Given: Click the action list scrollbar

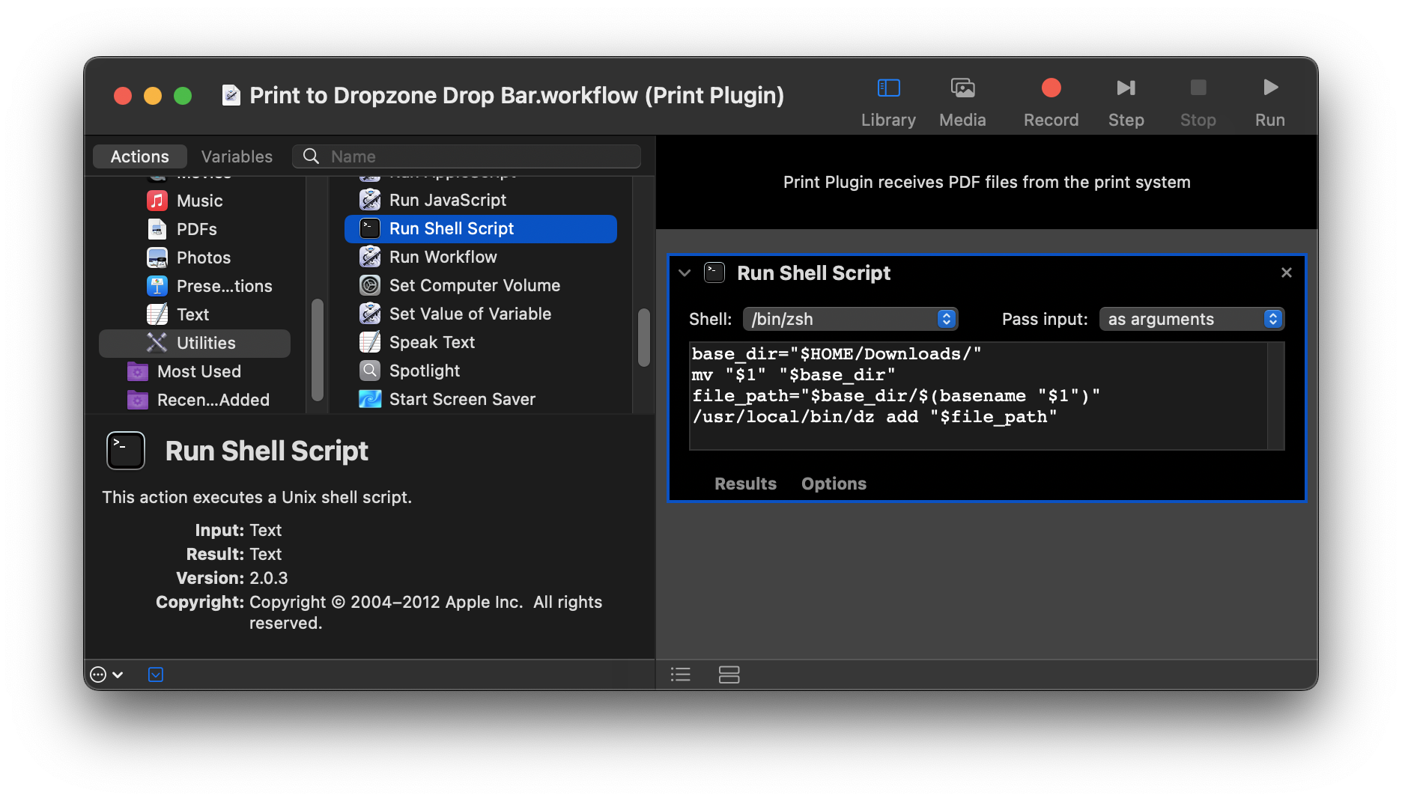Looking at the screenshot, I should (x=643, y=338).
